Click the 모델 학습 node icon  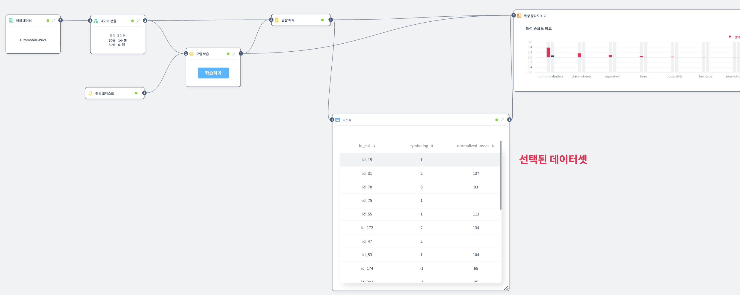(x=191, y=54)
